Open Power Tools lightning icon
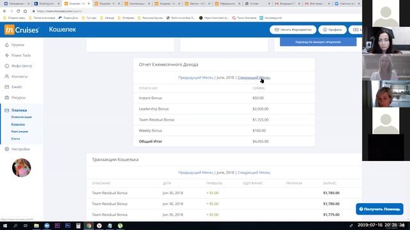This screenshot has width=410, height=230. click(7, 56)
